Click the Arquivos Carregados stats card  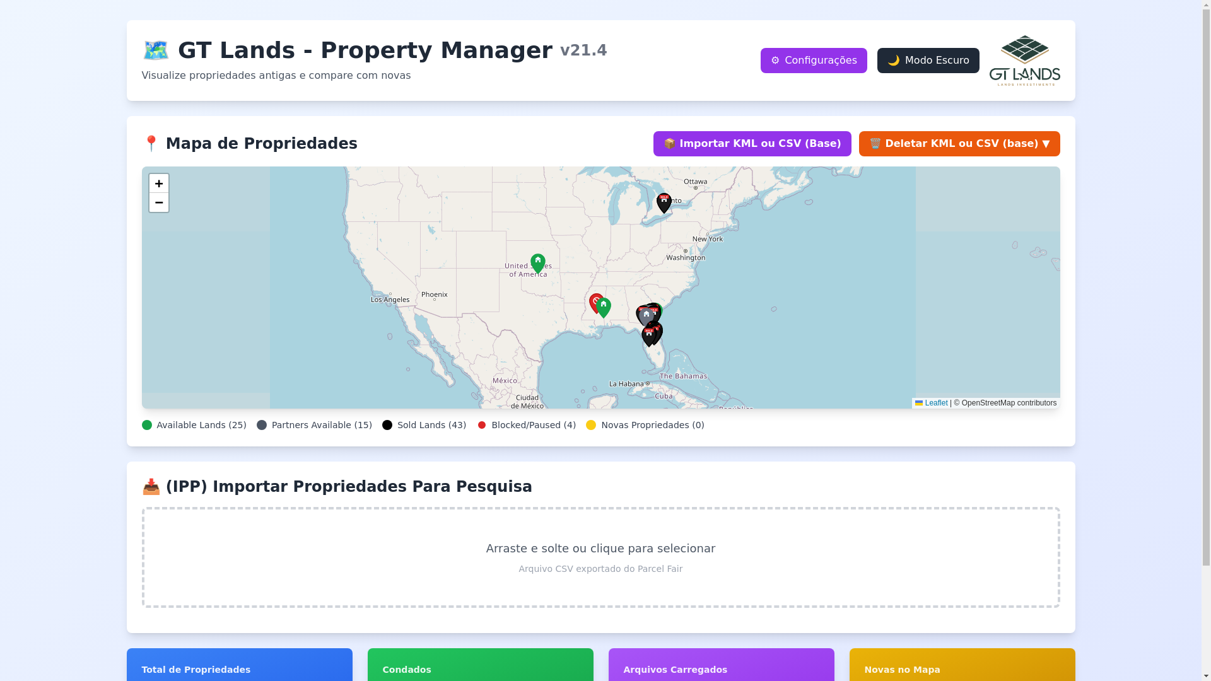[x=722, y=665]
